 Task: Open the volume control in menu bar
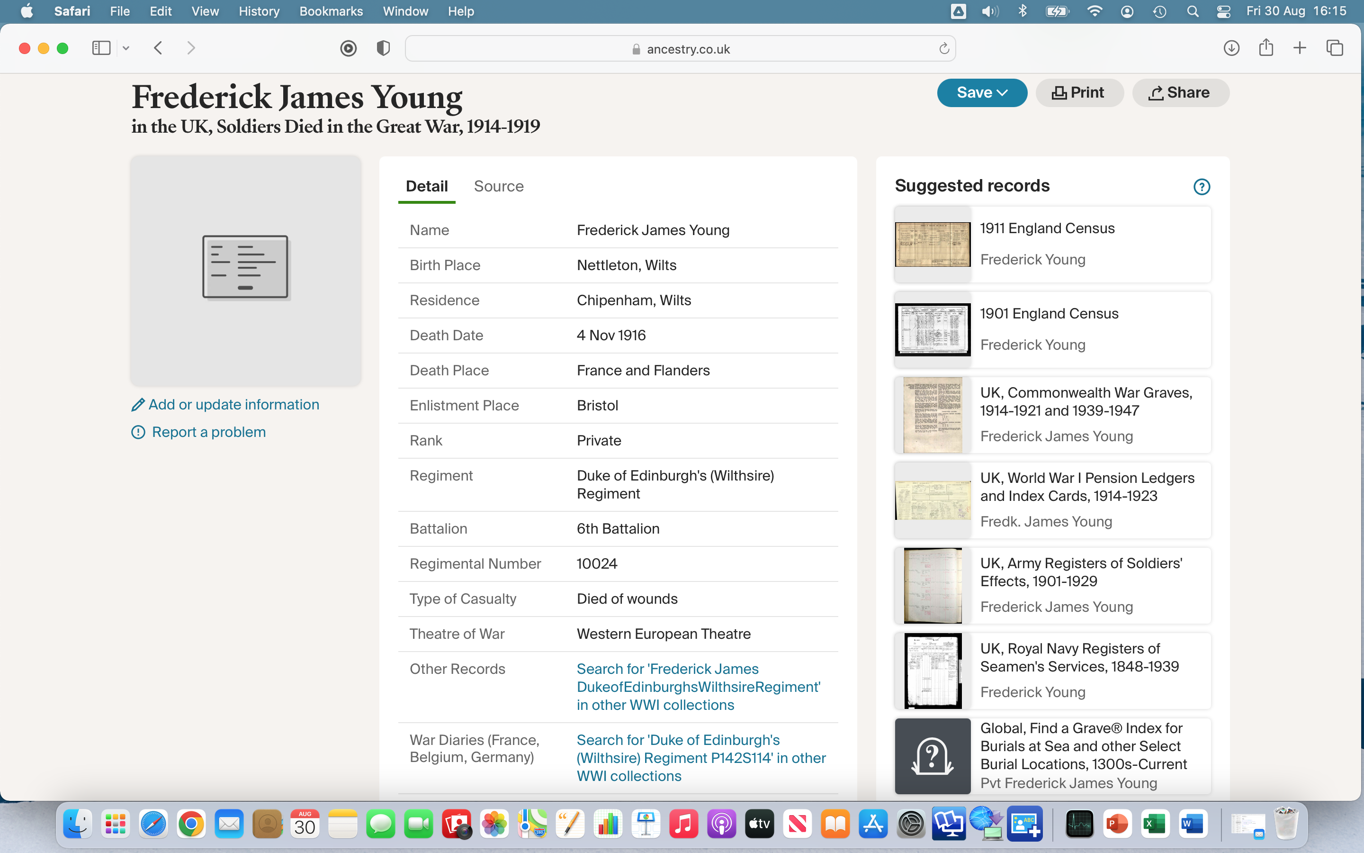click(990, 11)
